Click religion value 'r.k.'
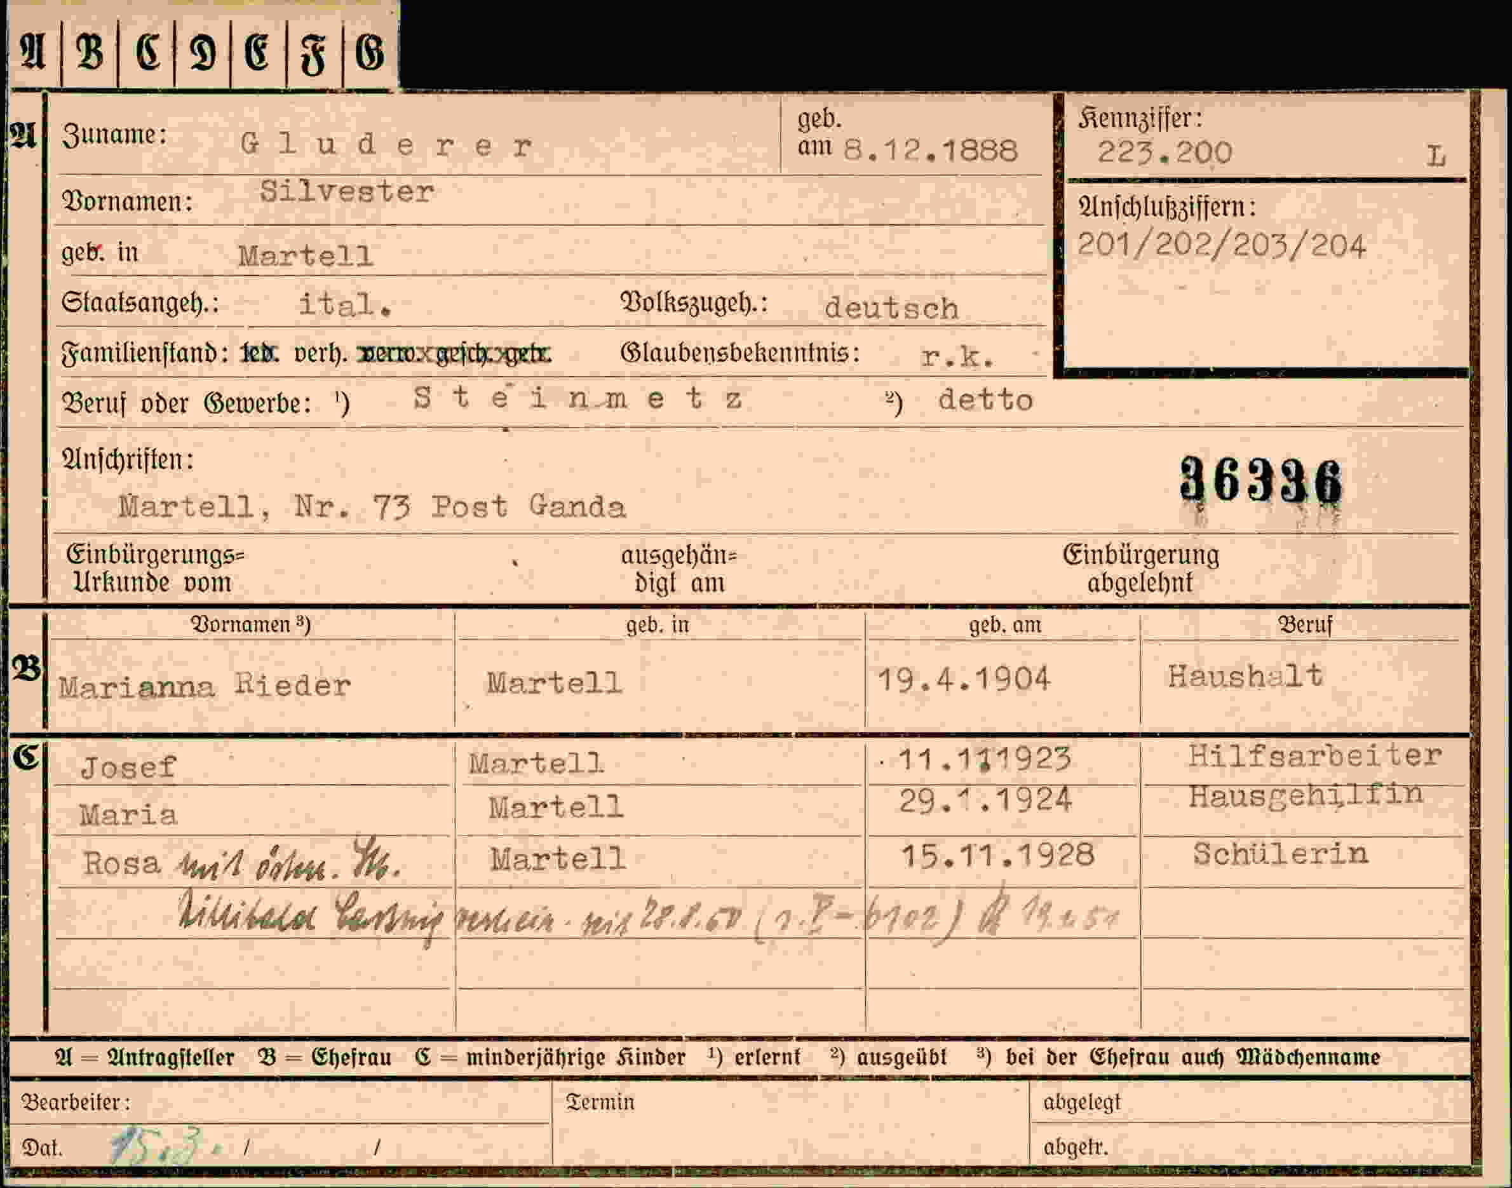 coord(957,357)
